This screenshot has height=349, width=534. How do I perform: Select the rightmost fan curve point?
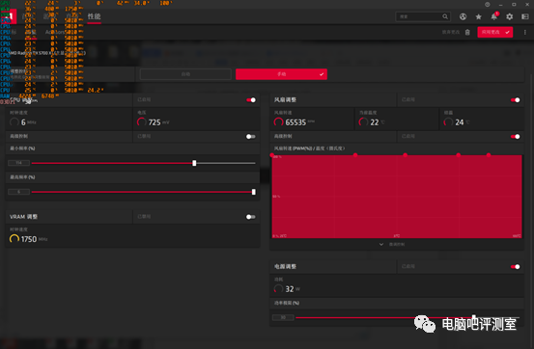[x=489, y=155]
